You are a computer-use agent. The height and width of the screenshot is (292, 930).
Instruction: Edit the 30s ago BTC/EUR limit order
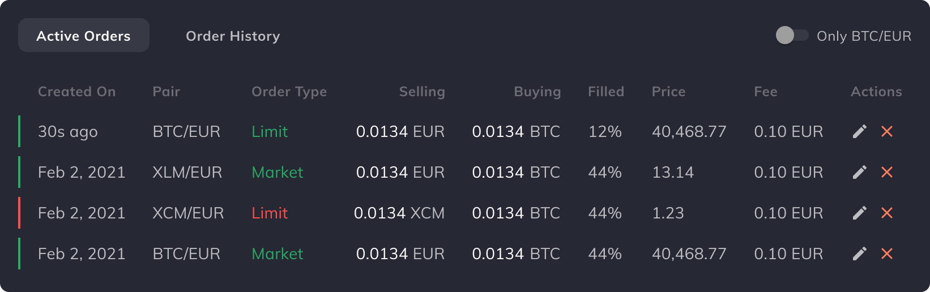coord(860,131)
